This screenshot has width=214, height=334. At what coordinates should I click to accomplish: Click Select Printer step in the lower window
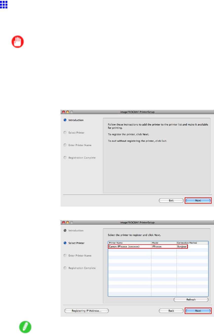coord(74,243)
